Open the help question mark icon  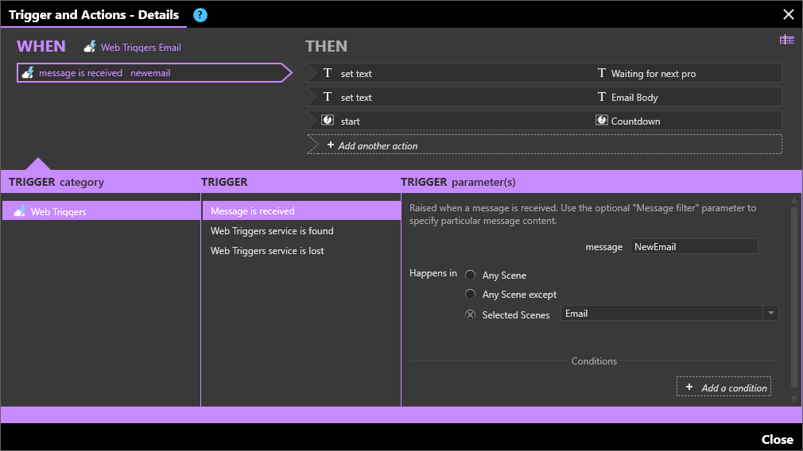coord(200,15)
